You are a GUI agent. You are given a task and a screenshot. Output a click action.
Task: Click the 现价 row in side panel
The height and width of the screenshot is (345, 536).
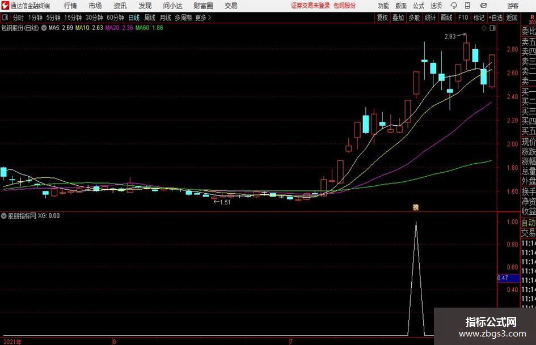[529, 142]
